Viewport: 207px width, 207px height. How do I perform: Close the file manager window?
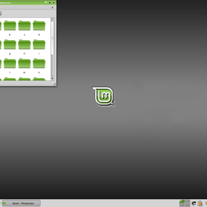tap(54, 3)
